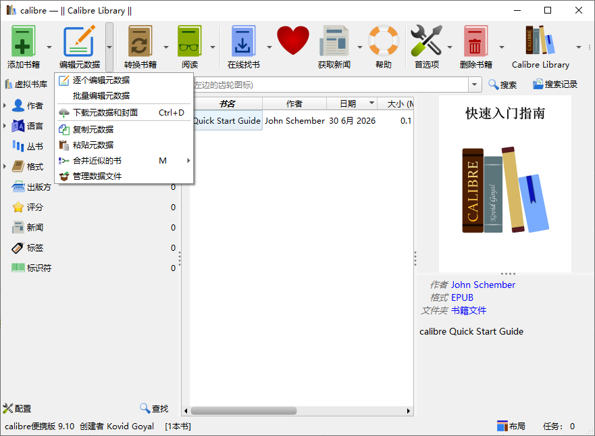Click the John Schember author link
Screen dimensions: 595x436
point(483,285)
